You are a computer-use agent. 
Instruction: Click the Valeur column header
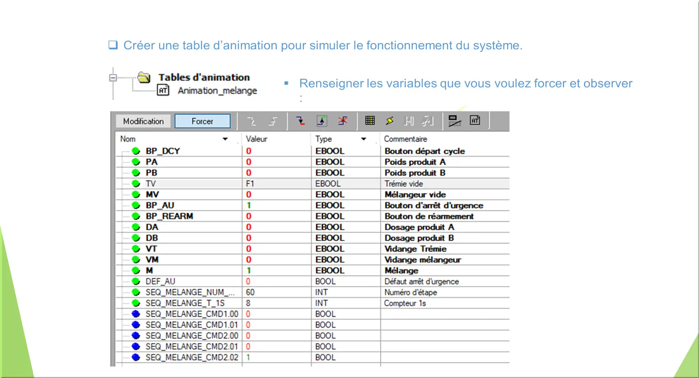(257, 139)
